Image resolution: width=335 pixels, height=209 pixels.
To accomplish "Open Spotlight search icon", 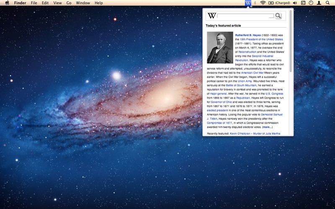I will (327, 3).
